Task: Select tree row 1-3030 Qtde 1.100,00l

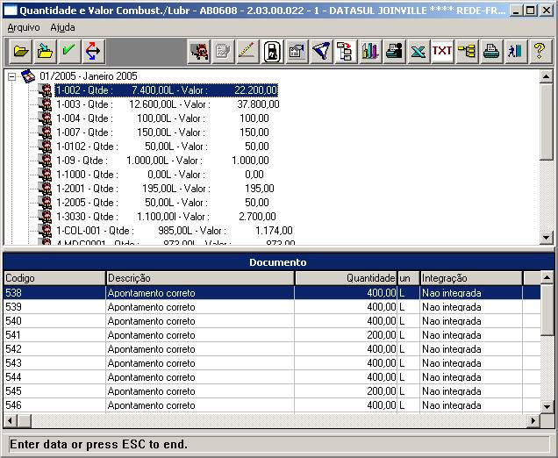Action: pyautogui.click(x=166, y=217)
